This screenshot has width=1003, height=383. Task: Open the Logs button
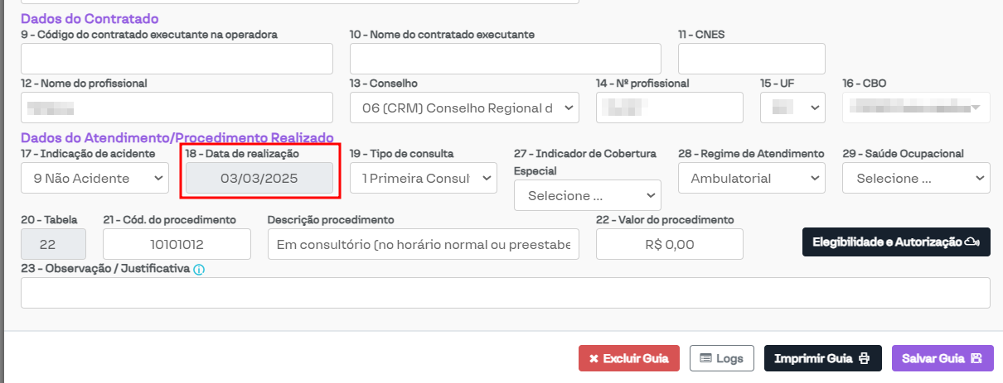click(x=721, y=358)
